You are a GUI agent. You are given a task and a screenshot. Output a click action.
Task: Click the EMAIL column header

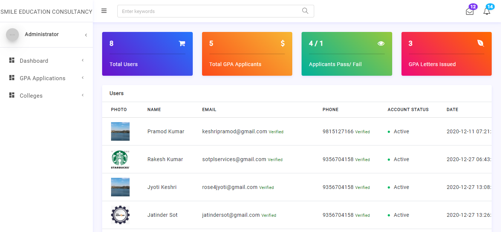(x=209, y=110)
